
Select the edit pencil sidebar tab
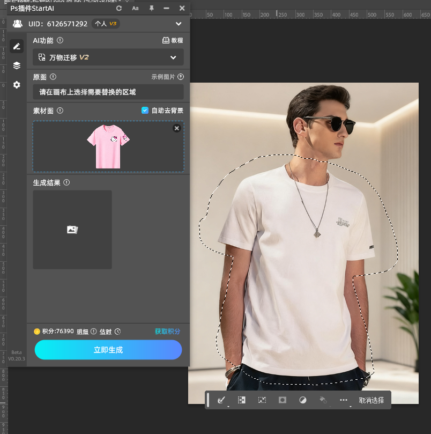[x=17, y=46]
